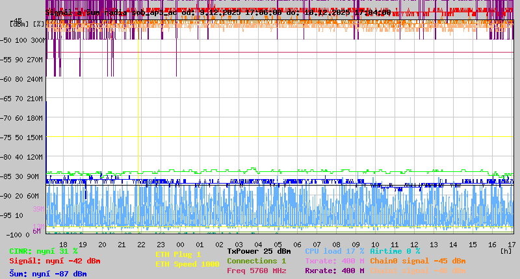
Task: Click the Txrate: 400 M legend entry
Action: pos(335,261)
